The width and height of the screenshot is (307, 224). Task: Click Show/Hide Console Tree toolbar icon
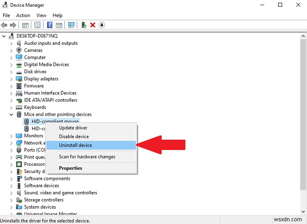25,25
